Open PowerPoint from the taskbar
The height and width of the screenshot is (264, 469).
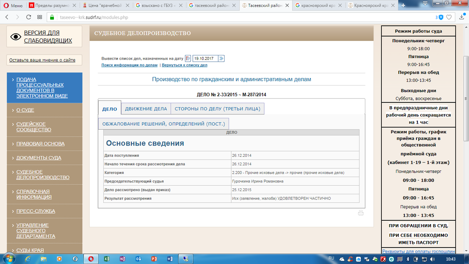(x=153, y=258)
